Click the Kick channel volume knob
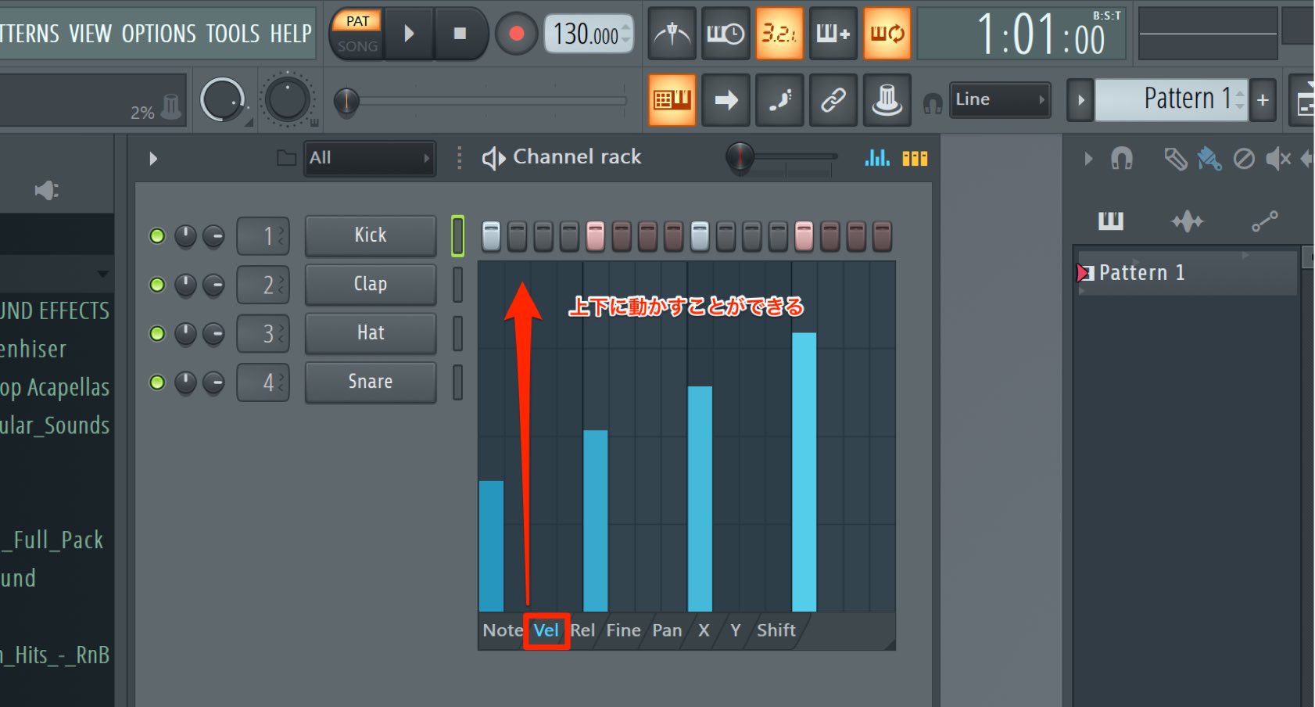This screenshot has height=707, width=1315. tap(213, 235)
